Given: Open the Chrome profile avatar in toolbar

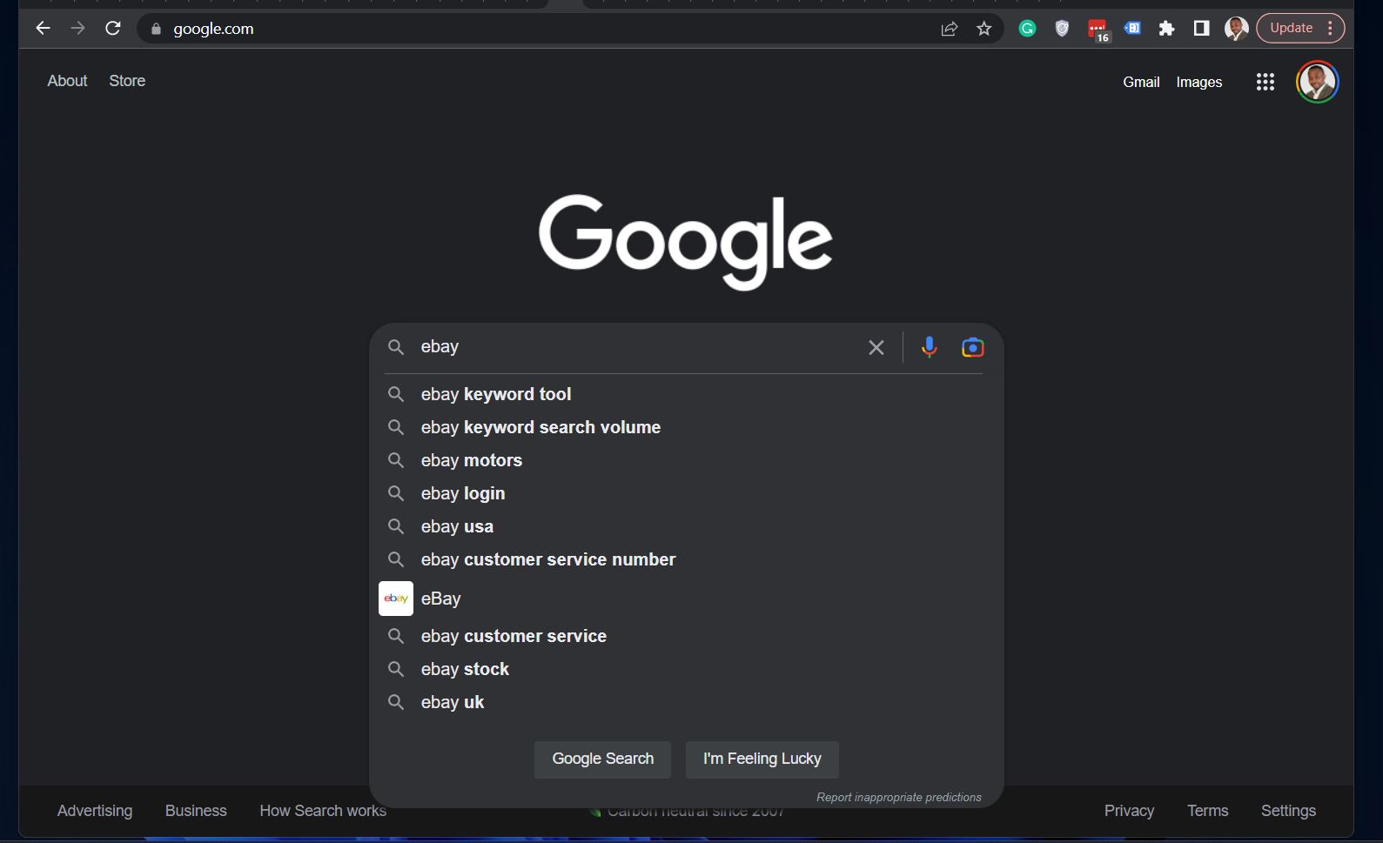Looking at the screenshot, I should pos(1236,29).
